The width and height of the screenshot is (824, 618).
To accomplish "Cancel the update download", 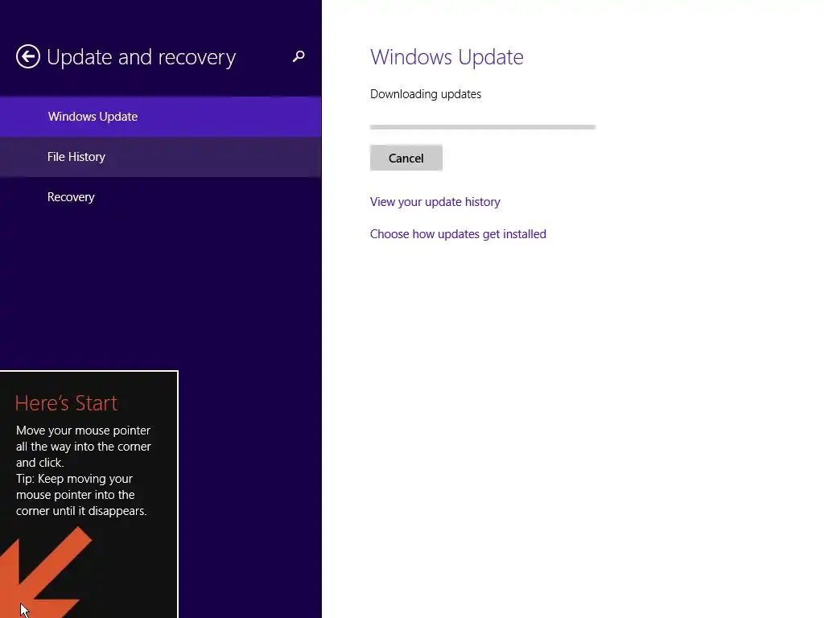I will click(406, 159).
